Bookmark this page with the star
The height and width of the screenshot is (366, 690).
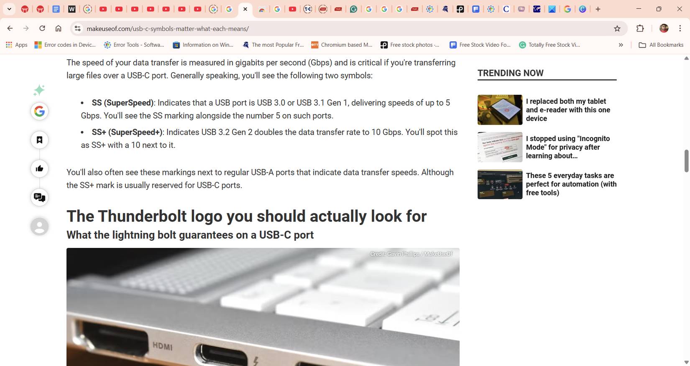tap(617, 28)
